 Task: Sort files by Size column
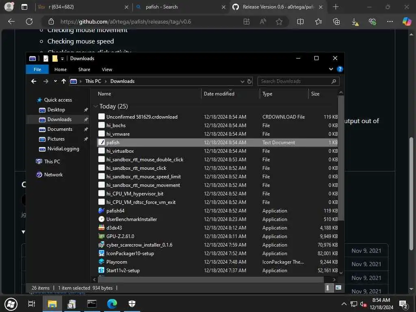315,94
